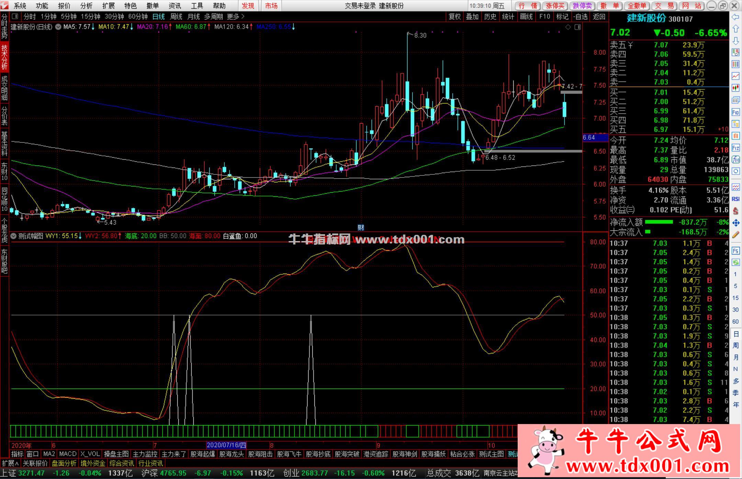Select the 季 quarterly period in sidebar
742x479 pixels.
pos(735,393)
